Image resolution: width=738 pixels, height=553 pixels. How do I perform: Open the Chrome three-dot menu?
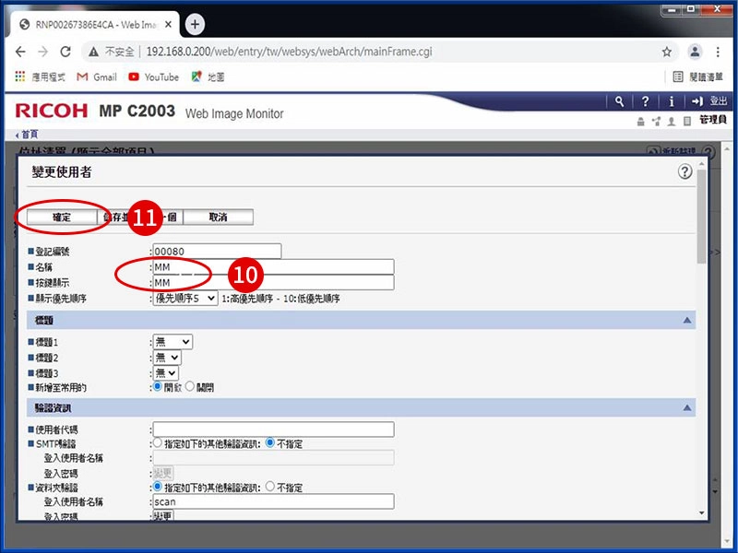point(720,52)
